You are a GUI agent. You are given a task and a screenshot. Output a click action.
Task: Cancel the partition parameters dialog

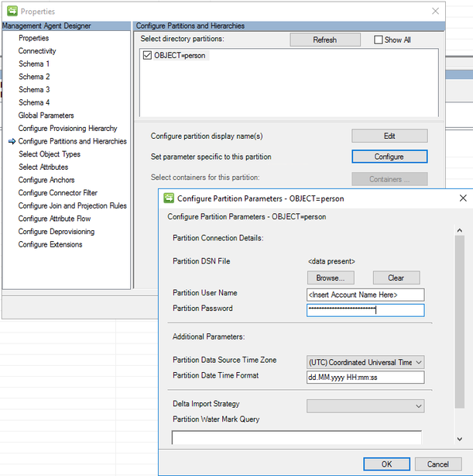pos(438,464)
